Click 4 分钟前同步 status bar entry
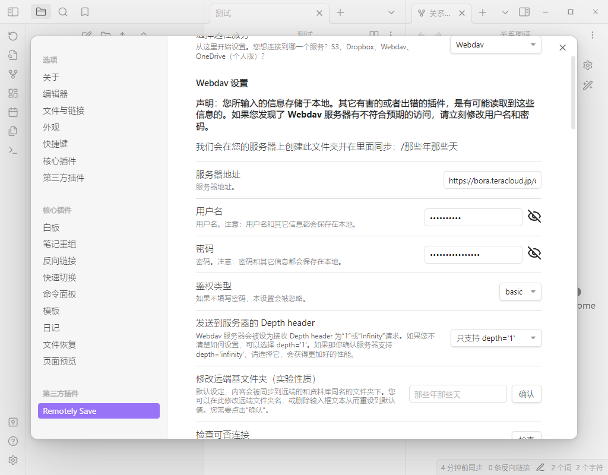 click(461, 468)
